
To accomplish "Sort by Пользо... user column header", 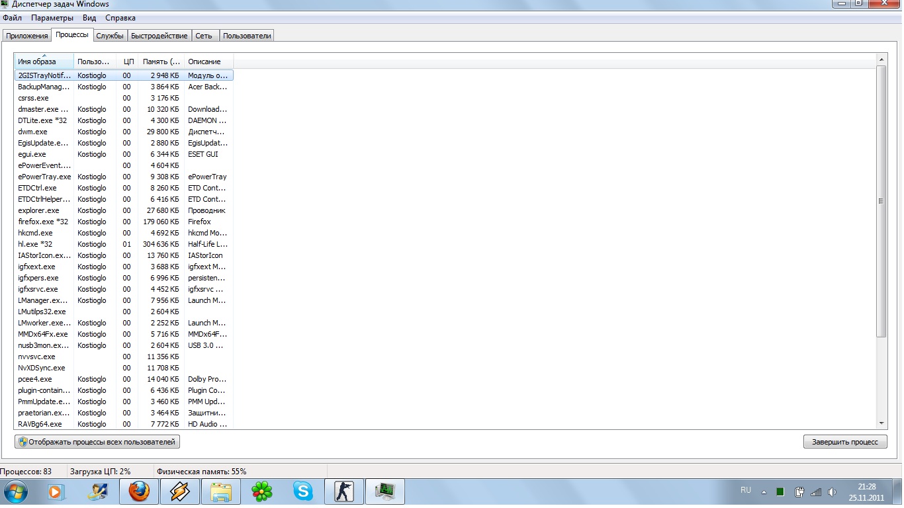I will [95, 62].
